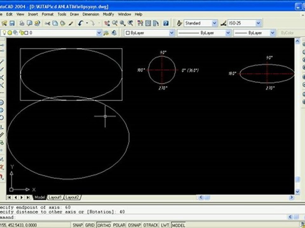Viewport: 305px width, 228px height.
Task: Toggle layer 0 freeze sun icon
Action: click(10, 33)
